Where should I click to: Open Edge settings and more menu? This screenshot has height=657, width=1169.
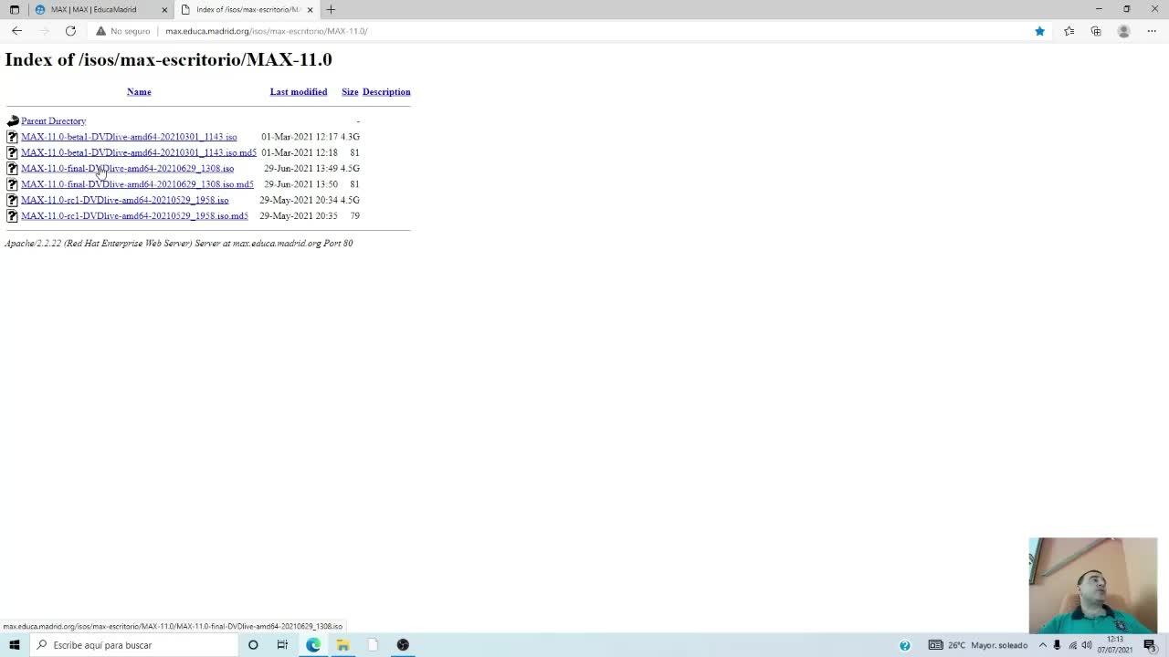click(1151, 31)
